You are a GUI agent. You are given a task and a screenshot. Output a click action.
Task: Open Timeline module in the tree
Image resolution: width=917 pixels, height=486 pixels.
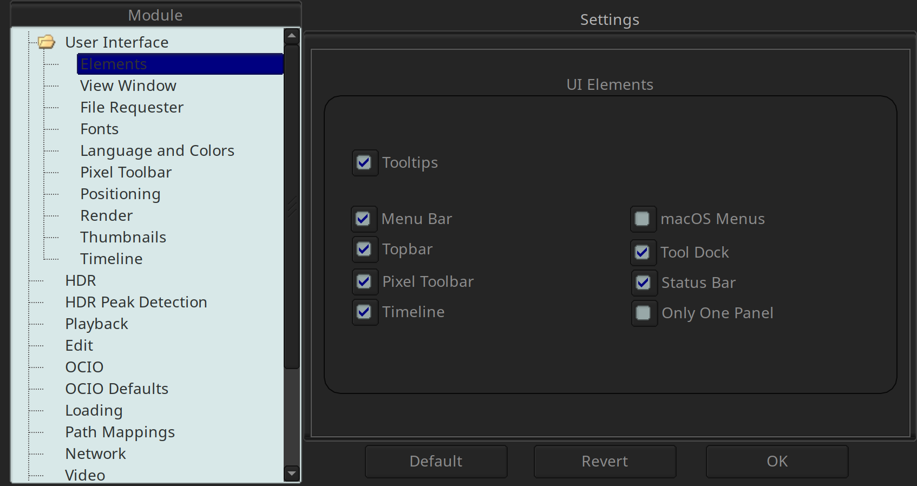point(112,259)
